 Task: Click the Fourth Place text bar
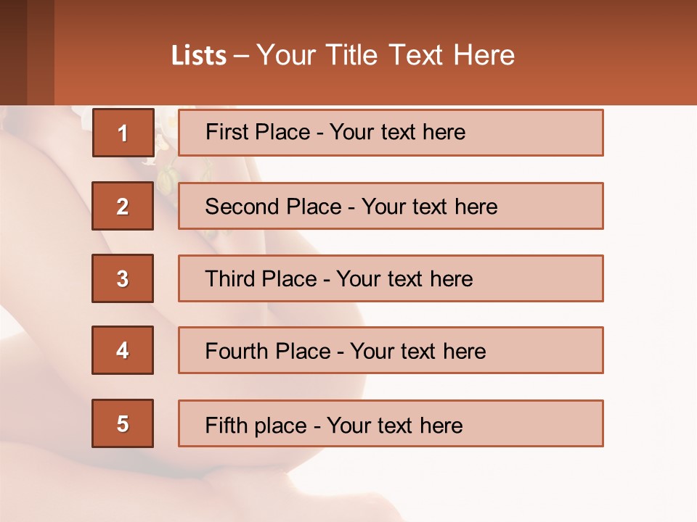point(391,350)
